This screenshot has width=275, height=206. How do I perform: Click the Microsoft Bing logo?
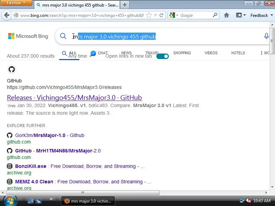tap(28, 36)
